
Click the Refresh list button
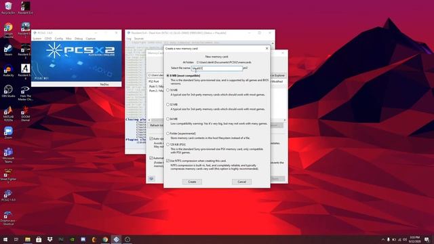[156, 125]
